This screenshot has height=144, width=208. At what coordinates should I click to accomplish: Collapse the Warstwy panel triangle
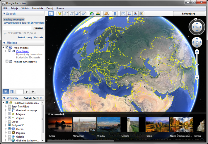pos(4,98)
